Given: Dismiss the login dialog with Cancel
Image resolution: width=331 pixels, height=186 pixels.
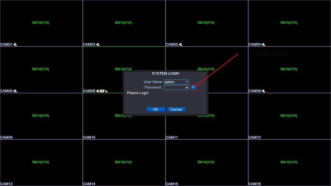Looking at the screenshot, I should click(x=176, y=110).
